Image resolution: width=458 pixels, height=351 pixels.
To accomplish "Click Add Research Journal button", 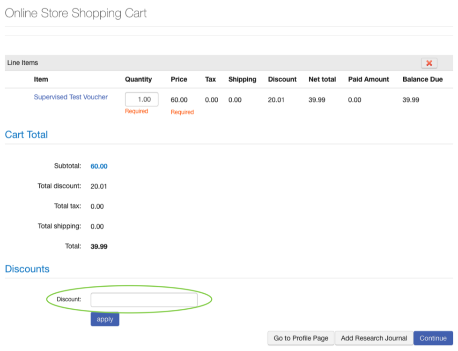I will 374,338.
